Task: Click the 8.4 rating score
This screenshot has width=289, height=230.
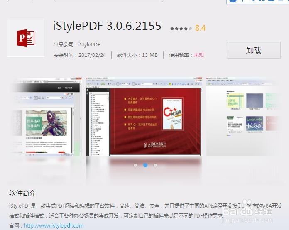Action: click(x=200, y=28)
